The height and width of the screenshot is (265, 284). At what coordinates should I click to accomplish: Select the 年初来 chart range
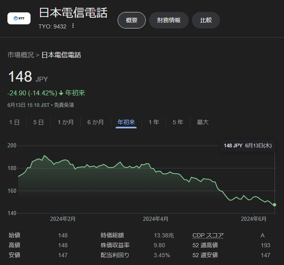click(126, 122)
